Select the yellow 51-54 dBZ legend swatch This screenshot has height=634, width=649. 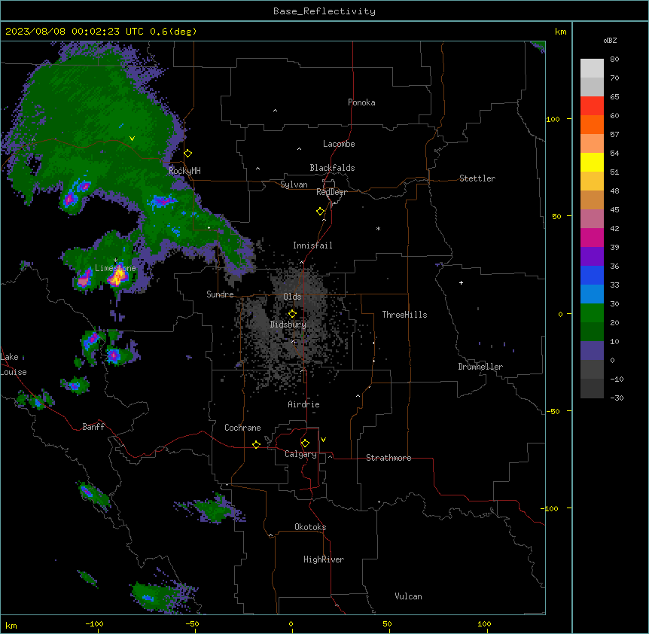(592, 162)
